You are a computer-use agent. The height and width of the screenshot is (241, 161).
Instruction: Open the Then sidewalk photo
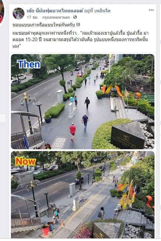pos(83,102)
